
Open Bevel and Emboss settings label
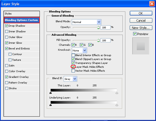19,49
